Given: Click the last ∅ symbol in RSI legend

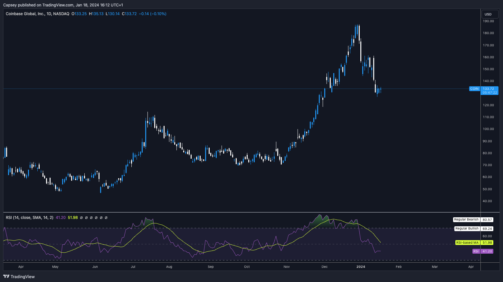Looking at the screenshot, I should (x=106, y=218).
